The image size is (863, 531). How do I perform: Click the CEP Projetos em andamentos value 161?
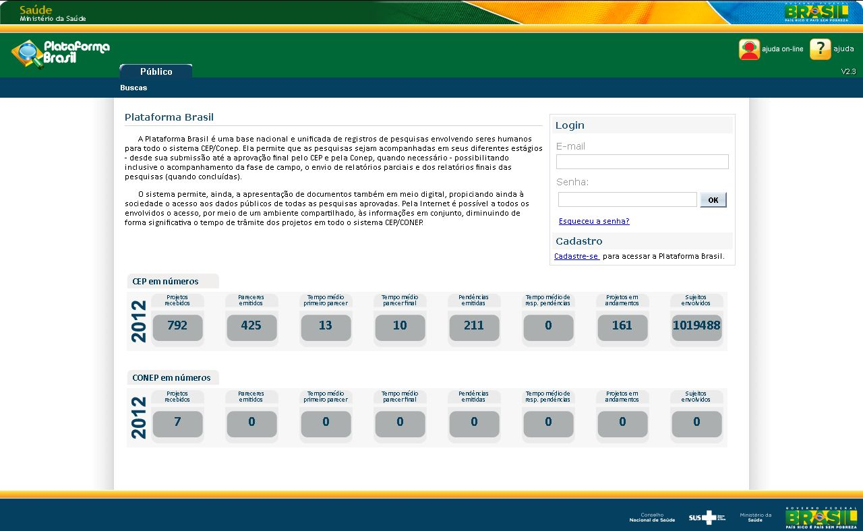pyautogui.click(x=622, y=327)
